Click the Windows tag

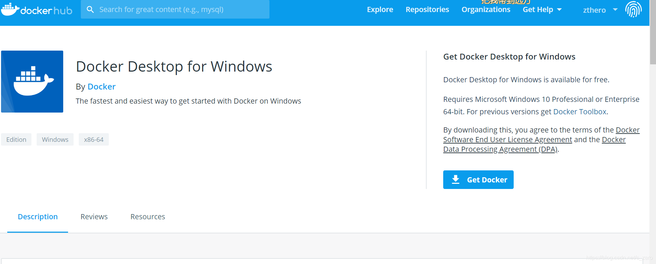[55, 139]
